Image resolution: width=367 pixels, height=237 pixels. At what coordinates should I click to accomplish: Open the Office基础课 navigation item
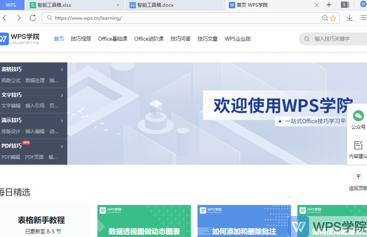(x=112, y=39)
